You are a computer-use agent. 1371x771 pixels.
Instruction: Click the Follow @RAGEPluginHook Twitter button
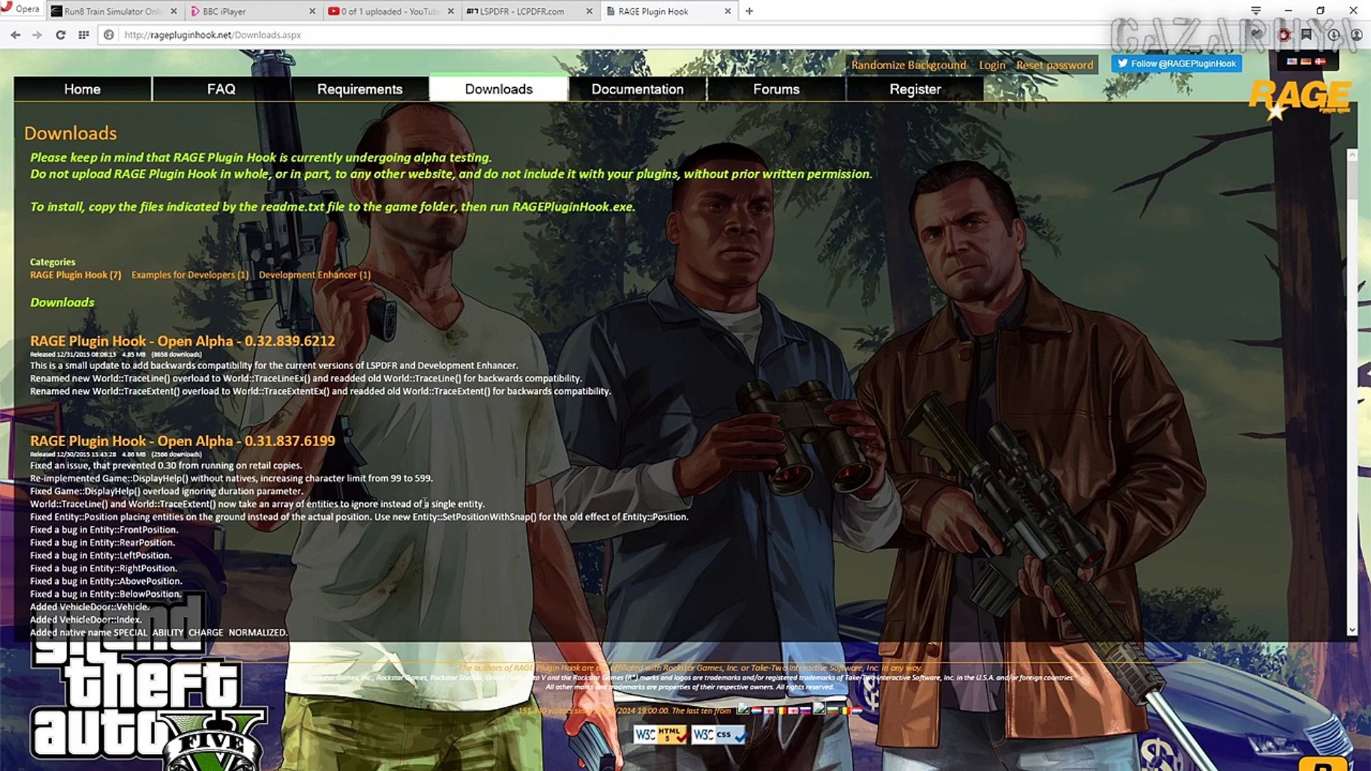click(1176, 64)
